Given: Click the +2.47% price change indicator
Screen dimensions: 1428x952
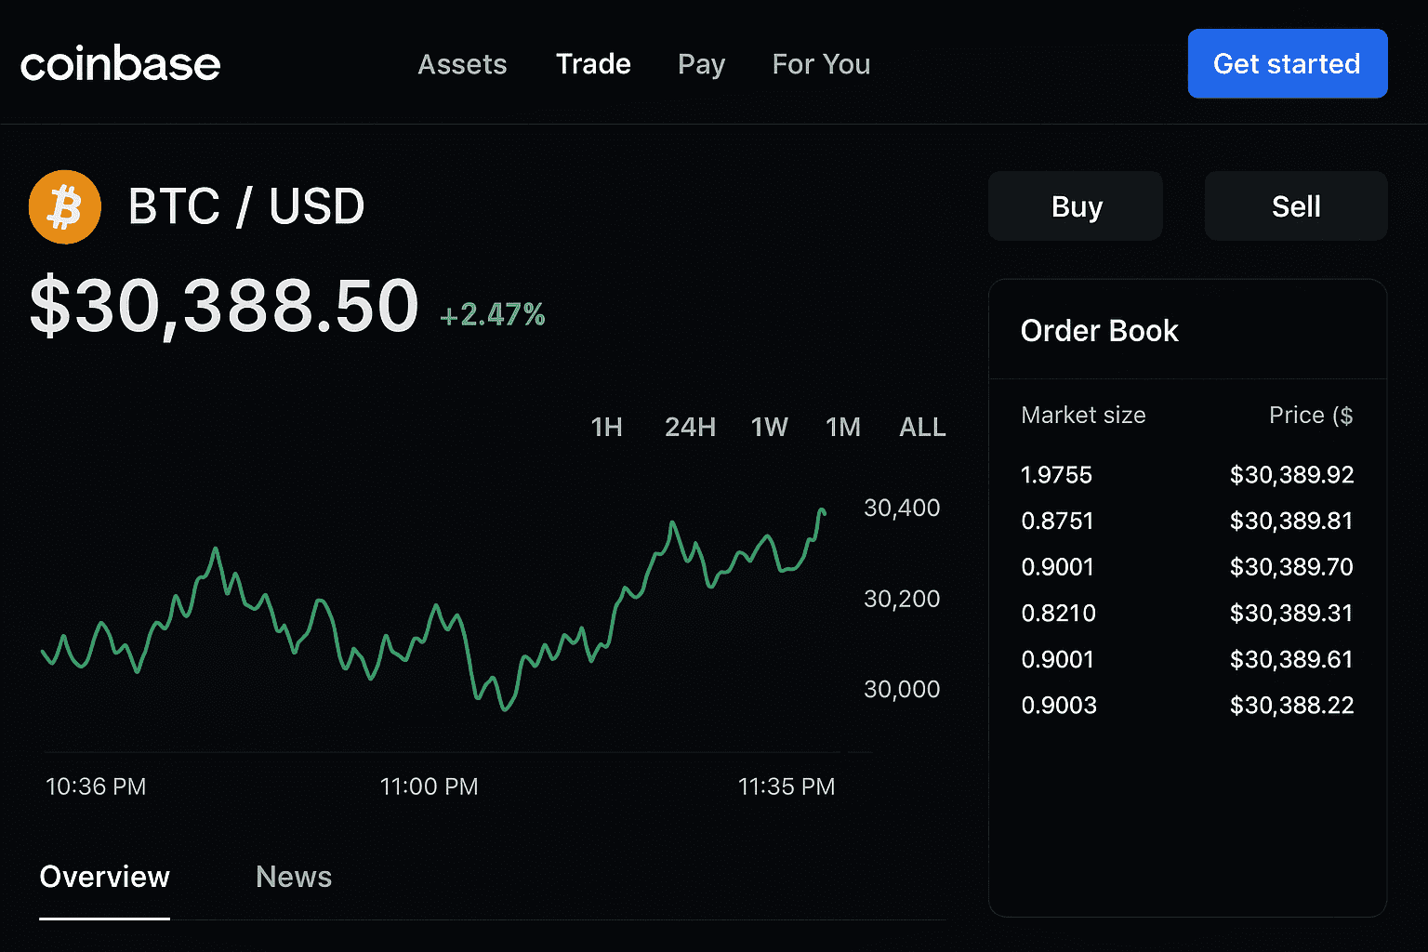Looking at the screenshot, I should pos(492,315).
